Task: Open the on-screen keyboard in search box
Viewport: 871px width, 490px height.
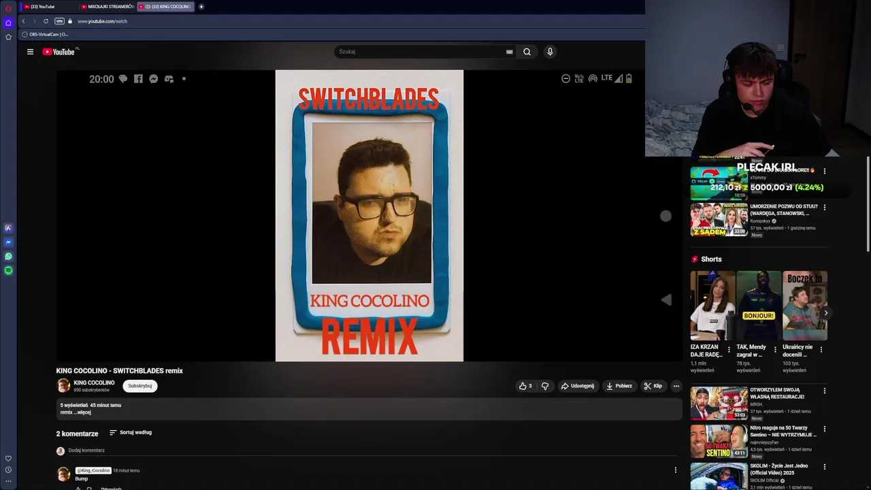Action: click(x=509, y=52)
